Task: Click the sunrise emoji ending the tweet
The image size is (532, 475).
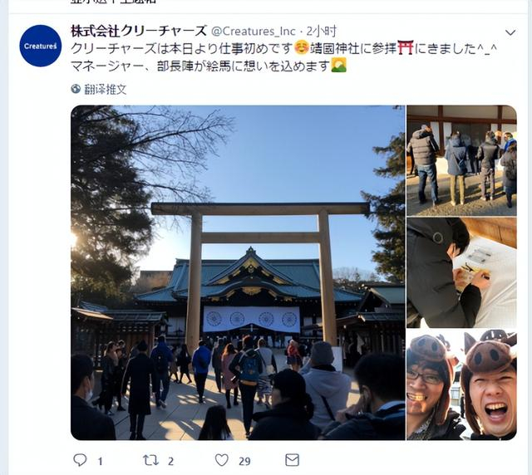Action: coord(338,65)
